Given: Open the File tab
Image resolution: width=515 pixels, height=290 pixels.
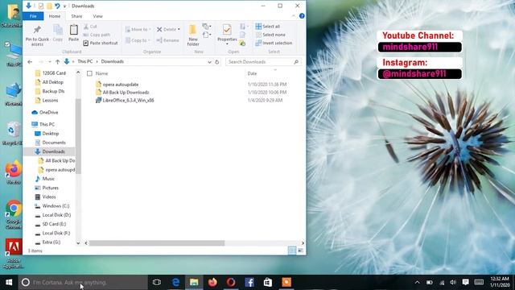Looking at the screenshot, I should [33, 16].
